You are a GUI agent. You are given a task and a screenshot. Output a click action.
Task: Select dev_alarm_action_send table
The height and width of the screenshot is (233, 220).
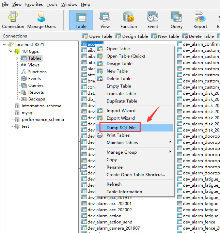(107, 222)
